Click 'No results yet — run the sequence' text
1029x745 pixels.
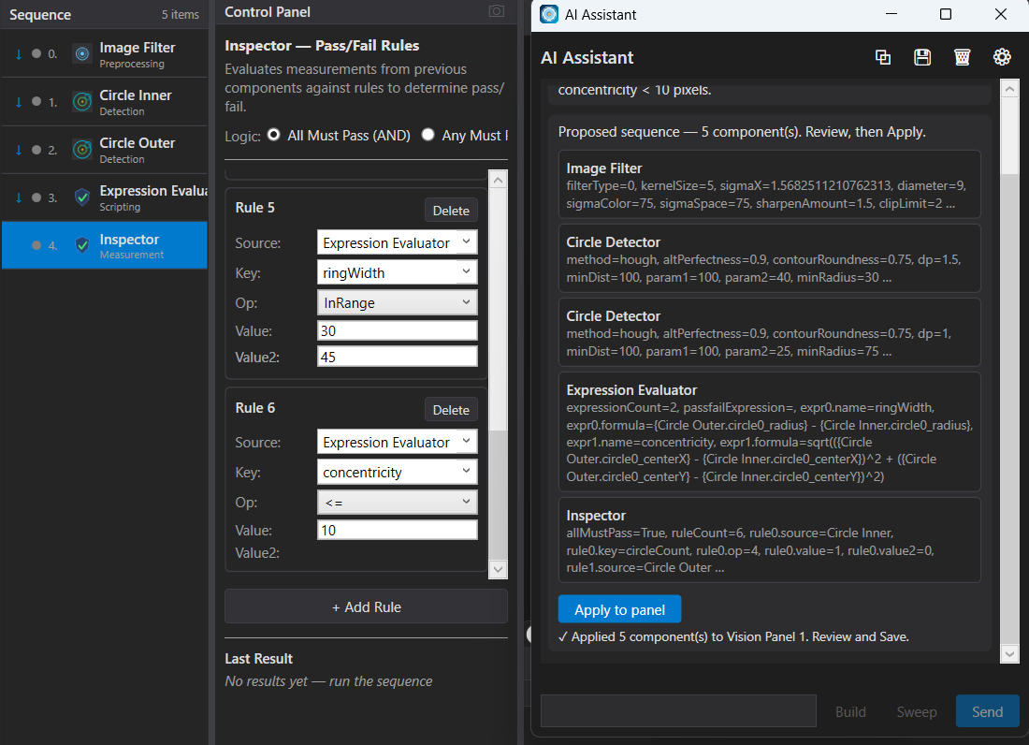[328, 681]
